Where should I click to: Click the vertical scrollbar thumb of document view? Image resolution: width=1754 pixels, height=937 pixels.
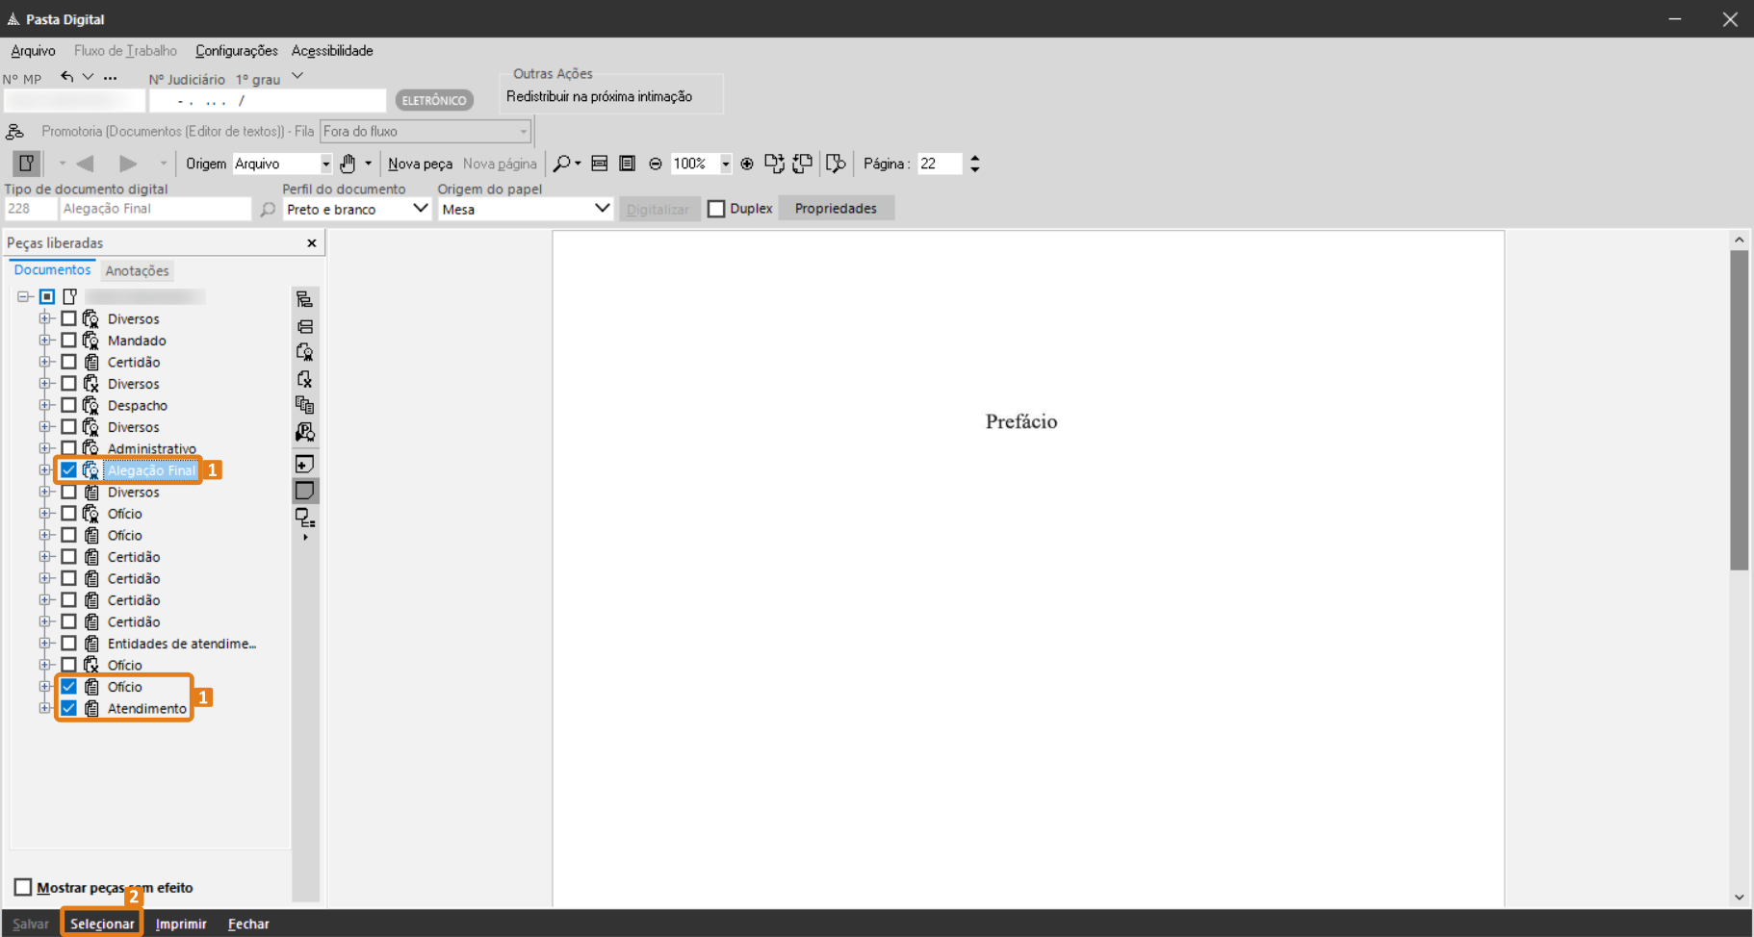(1739, 409)
